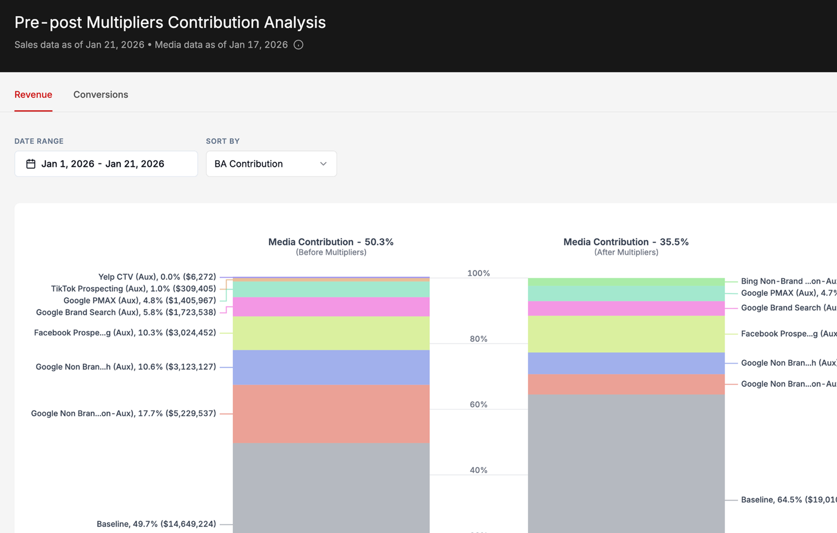Click the calendar icon in date range field
This screenshot has width=837, height=533.
coord(31,164)
